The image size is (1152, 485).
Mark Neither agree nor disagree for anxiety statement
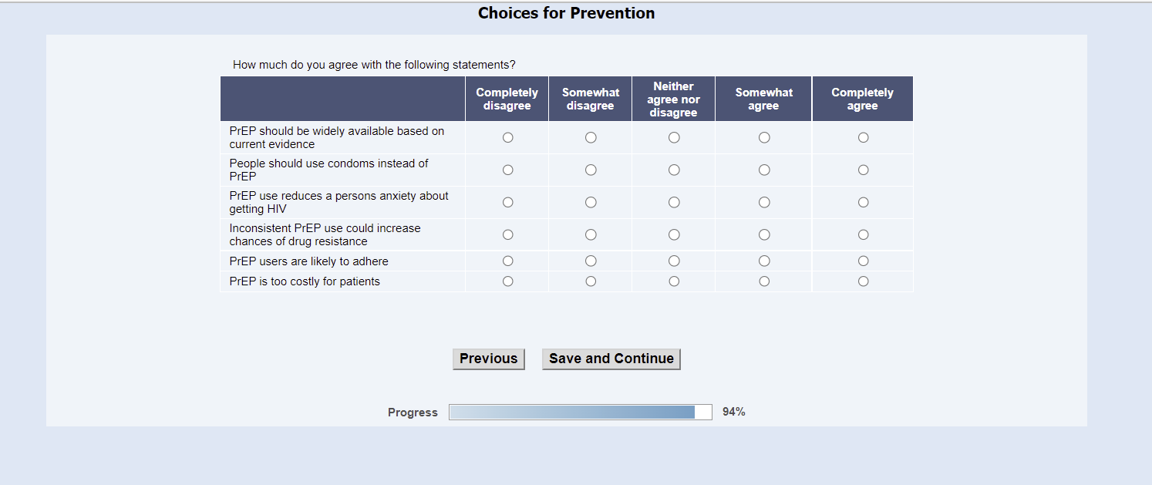674,202
